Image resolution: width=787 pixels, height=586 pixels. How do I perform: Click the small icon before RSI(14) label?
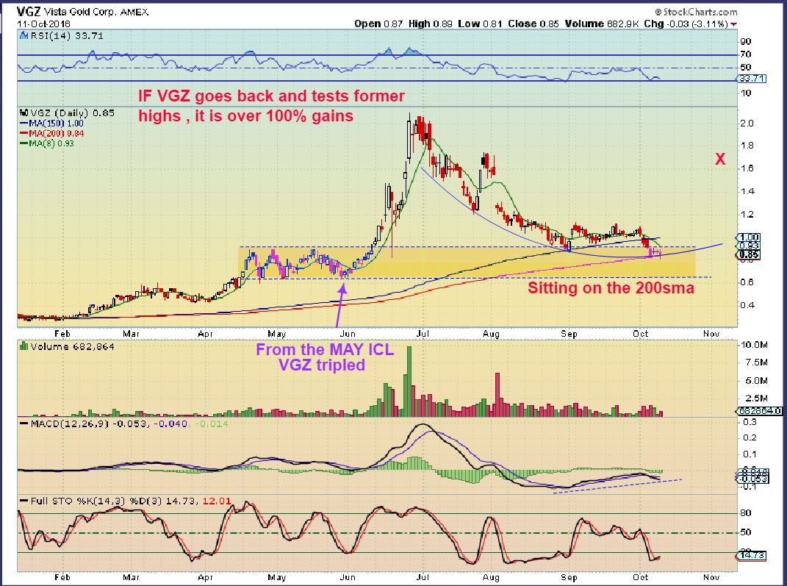click(24, 35)
